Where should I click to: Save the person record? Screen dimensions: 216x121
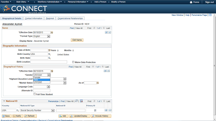click(6, 116)
